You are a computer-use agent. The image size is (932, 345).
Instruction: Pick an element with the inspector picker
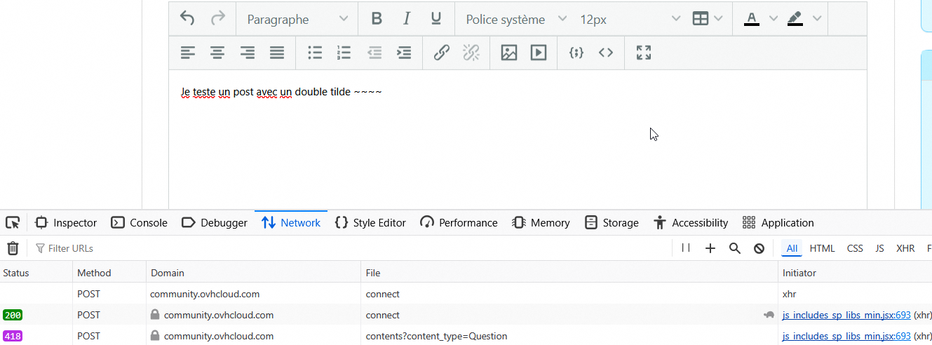13,223
